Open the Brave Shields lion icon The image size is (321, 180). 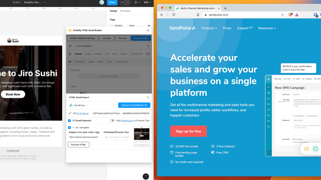click(291, 15)
